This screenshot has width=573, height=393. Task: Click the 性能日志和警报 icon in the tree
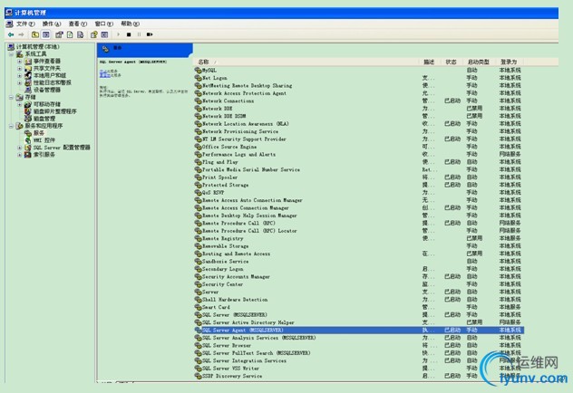click(x=28, y=82)
